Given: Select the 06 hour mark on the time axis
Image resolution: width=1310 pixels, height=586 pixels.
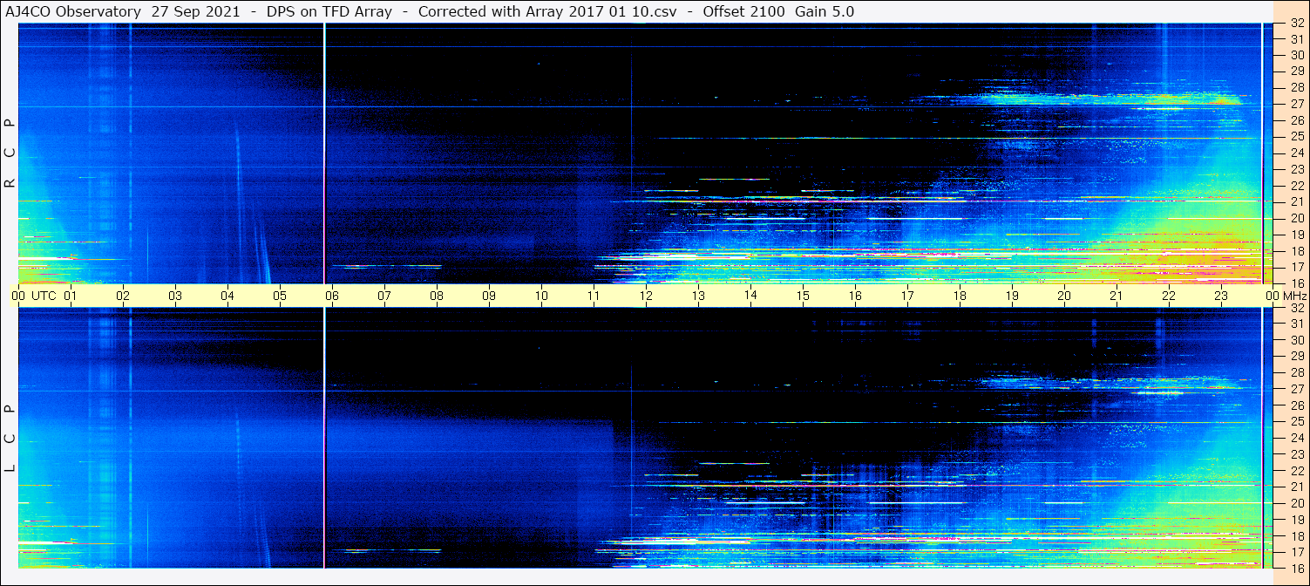Looking at the screenshot, I should (x=332, y=296).
